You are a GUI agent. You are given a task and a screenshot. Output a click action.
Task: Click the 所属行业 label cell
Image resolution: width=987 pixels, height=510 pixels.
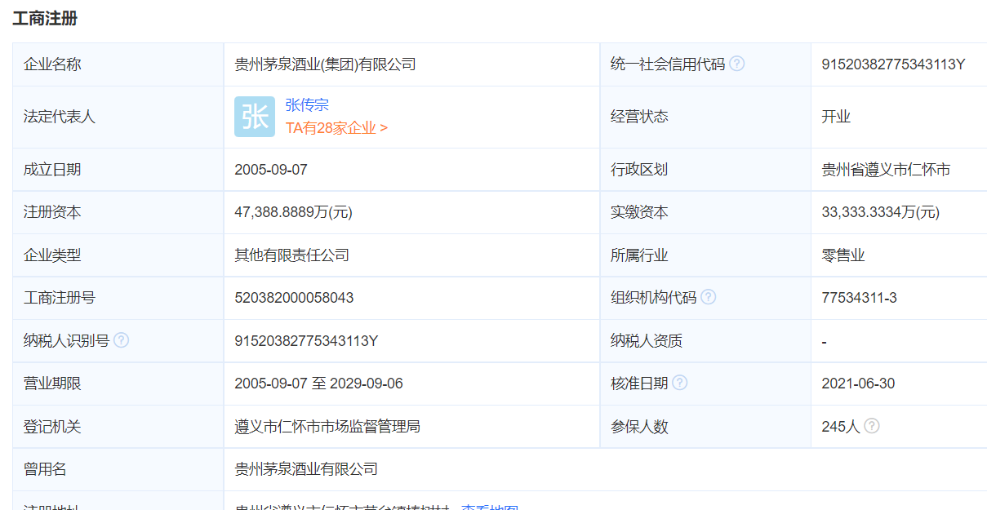pyautogui.click(x=705, y=255)
